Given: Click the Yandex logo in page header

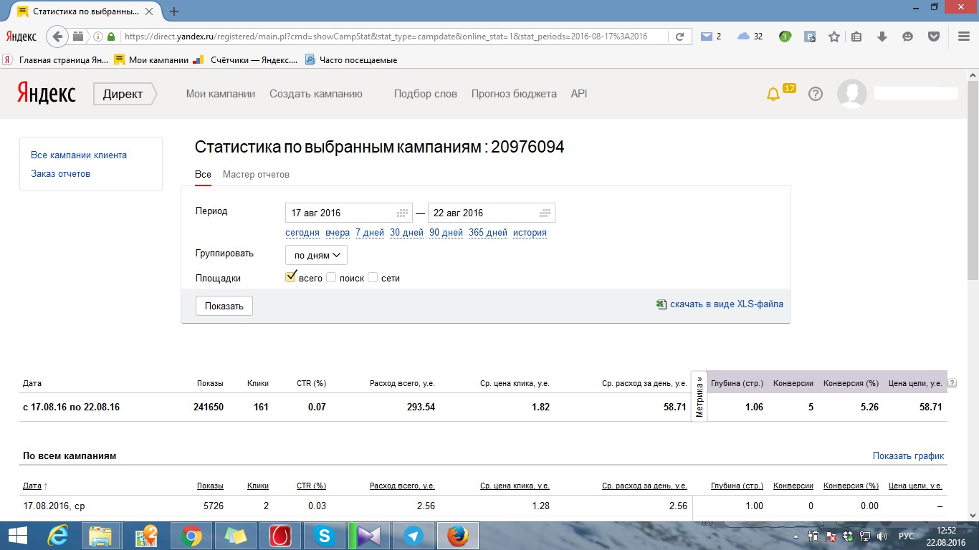Looking at the screenshot, I should (x=47, y=94).
